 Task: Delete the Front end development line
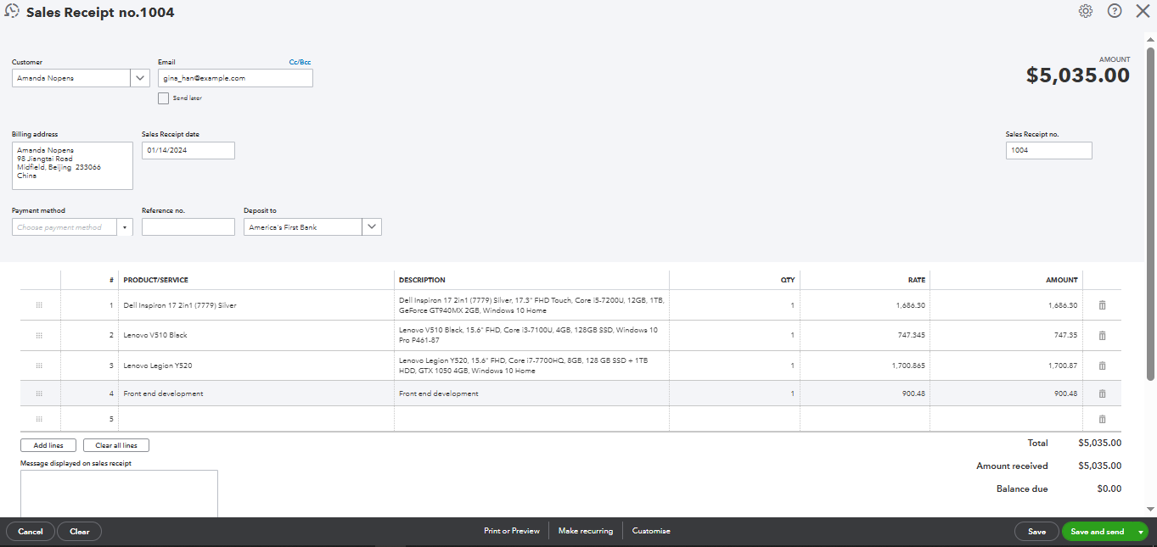point(1102,394)
